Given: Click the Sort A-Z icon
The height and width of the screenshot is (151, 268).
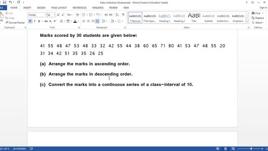Looking at the screenshot, I should (117, 15).
